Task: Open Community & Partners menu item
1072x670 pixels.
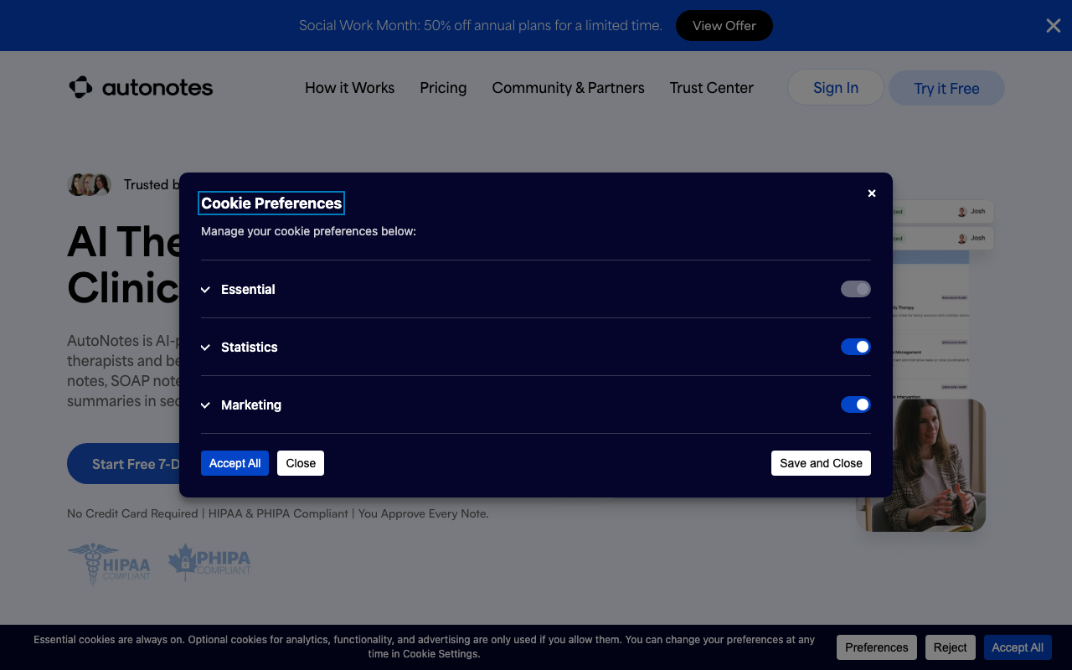Action: pyautogui.click(x=568, y=88)
